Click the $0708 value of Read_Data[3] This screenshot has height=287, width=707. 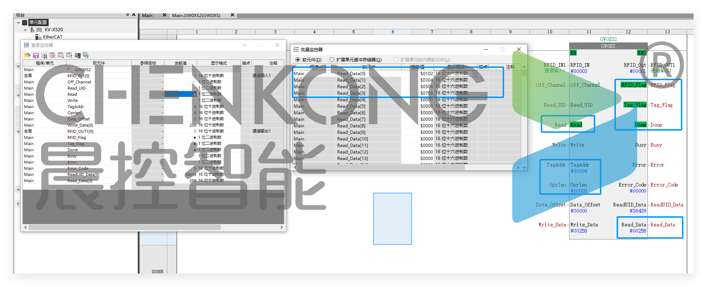pos(426,93)
